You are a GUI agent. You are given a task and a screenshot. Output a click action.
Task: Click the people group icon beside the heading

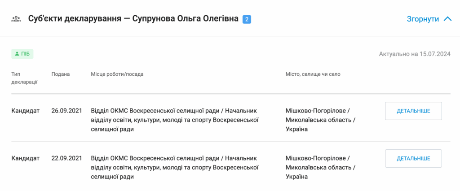[x=16, y=19]
